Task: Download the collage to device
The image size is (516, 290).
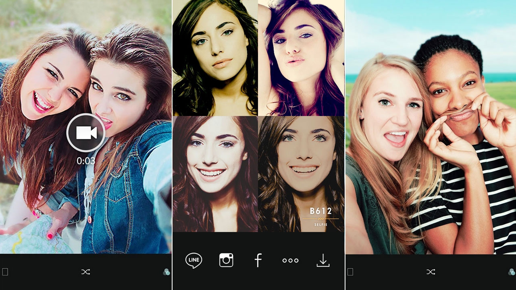Action: coord(323,261)
